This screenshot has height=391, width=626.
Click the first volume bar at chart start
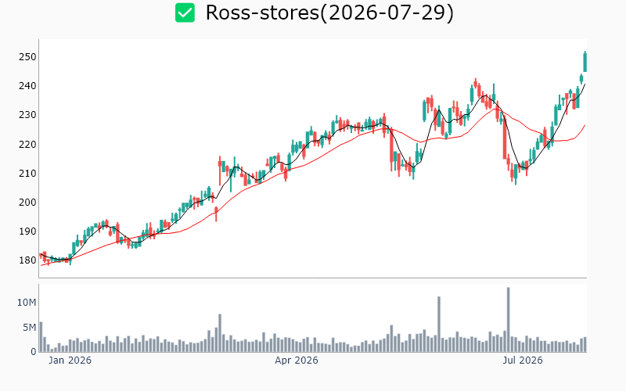[41, 337]
